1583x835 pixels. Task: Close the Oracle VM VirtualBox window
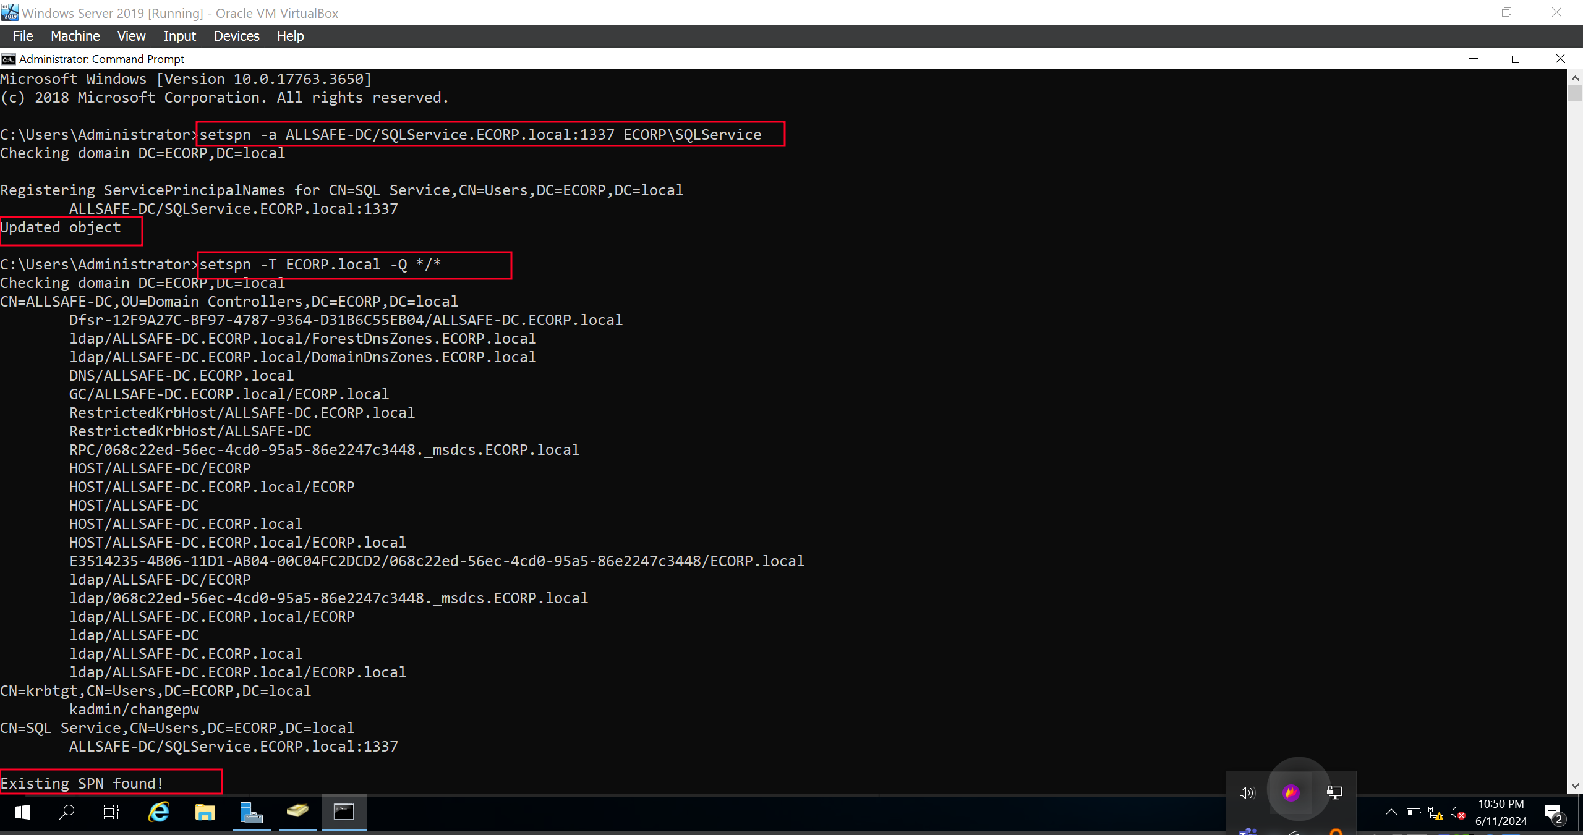pos(1556,12)
